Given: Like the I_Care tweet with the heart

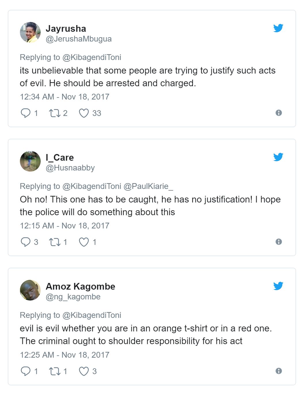Looking at the screenshot, I should (84, 242).
